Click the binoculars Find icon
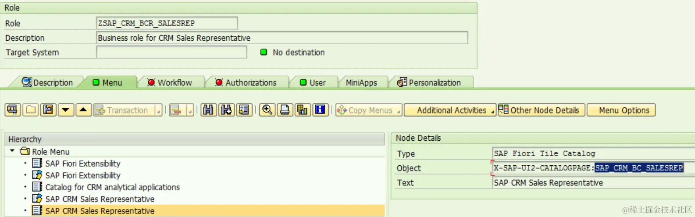 [x=208, y=110]
